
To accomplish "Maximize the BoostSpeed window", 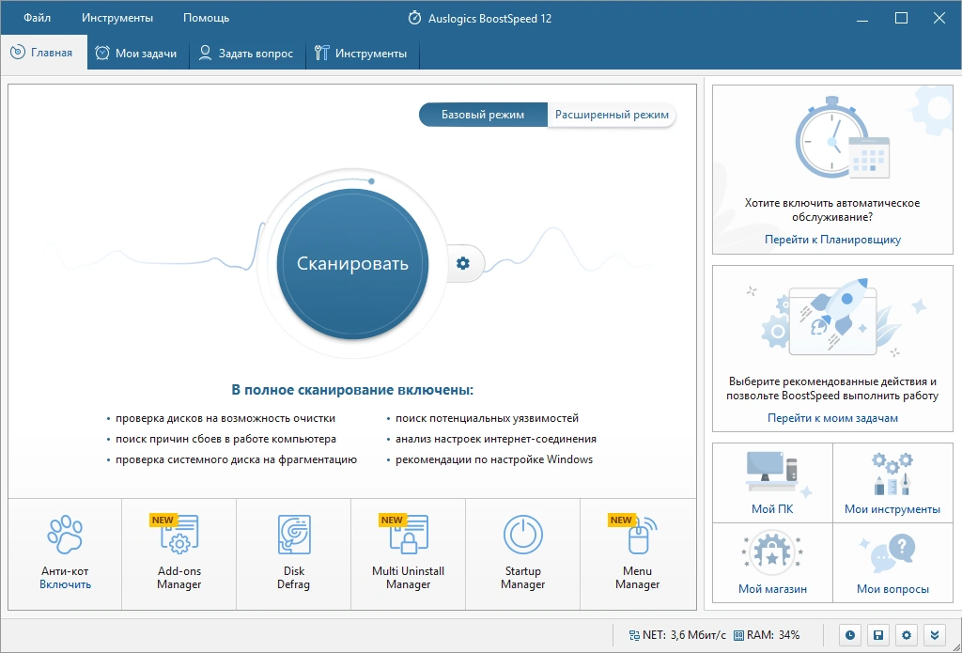I will point(901,18).
